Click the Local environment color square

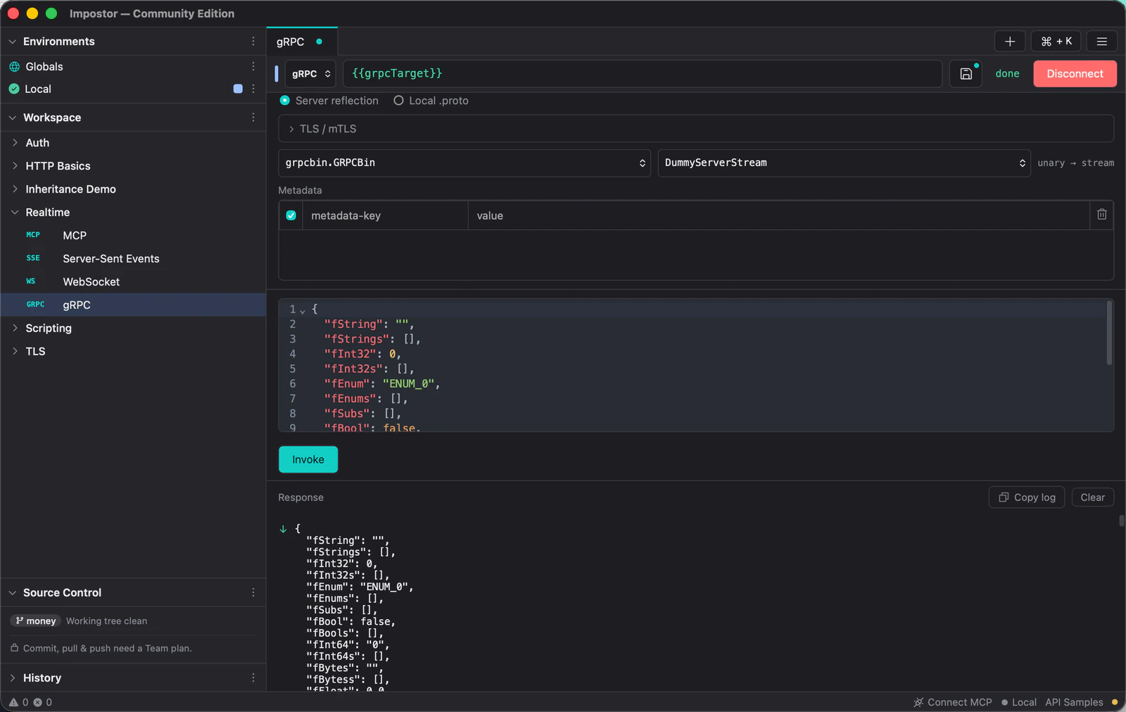[x=238, y=89]
